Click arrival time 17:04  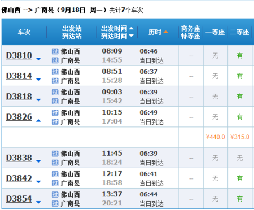[x=112, y=121]
